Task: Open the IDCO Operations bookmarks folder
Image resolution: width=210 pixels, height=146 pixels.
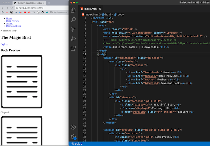Action: pos(59,12)
